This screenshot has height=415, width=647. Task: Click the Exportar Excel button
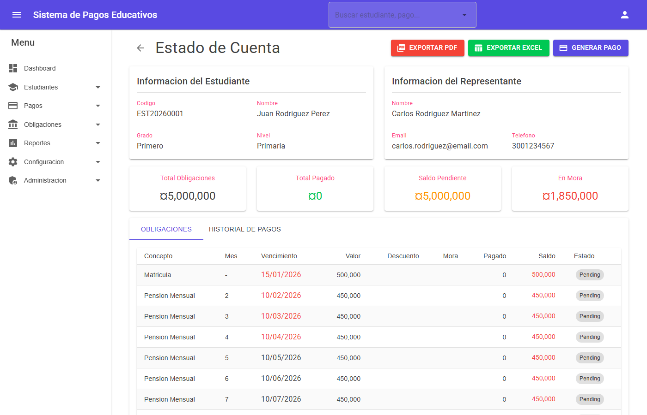pos(509,48)
